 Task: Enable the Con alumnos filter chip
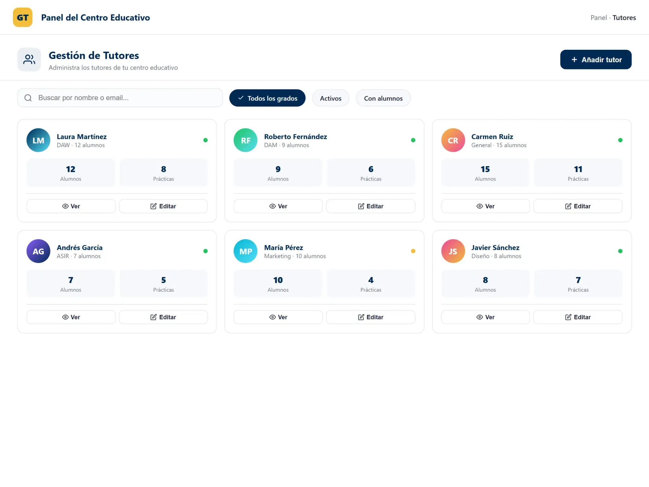[x=383, y=98]
